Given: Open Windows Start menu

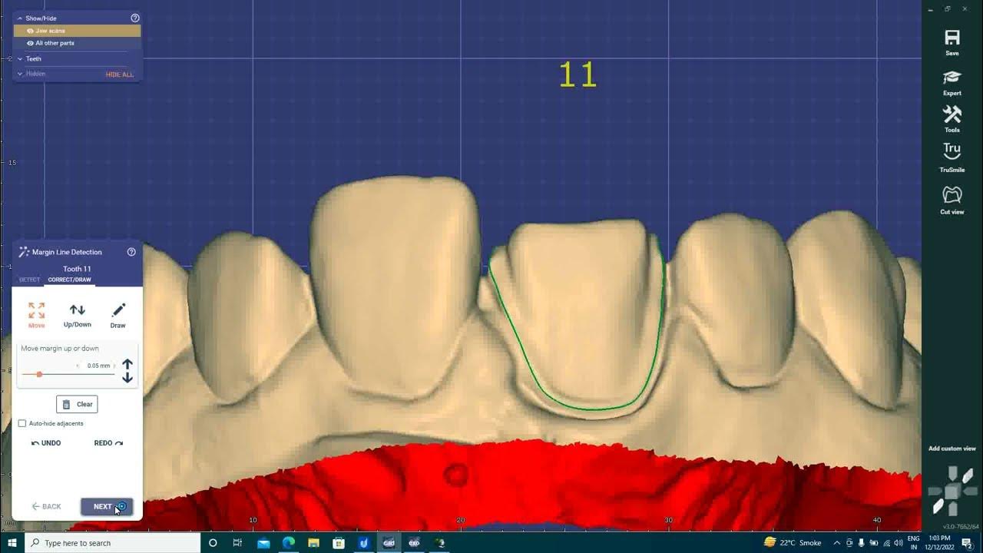Looking at the screenshot, I should pos(12,543).
